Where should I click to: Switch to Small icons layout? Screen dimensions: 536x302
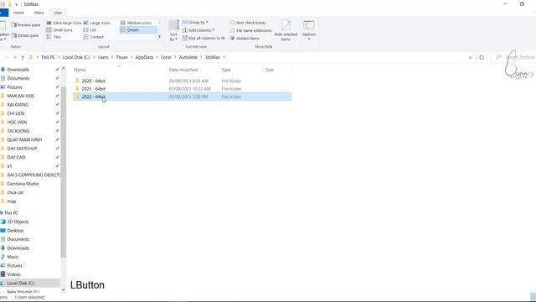pos(59,30)
